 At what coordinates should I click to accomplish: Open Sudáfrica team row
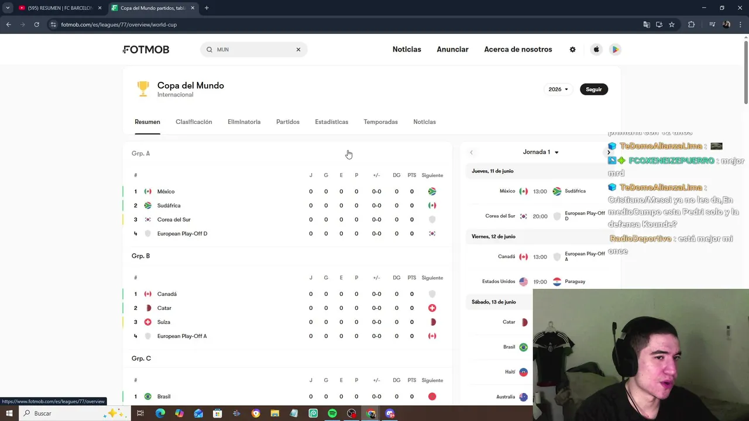[x=287, y=205]
